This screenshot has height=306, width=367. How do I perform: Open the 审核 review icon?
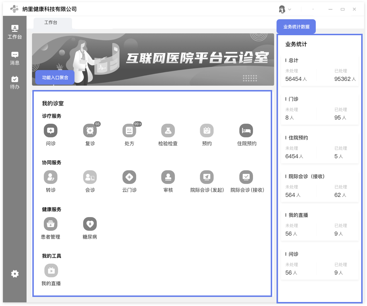coord(168,177)
